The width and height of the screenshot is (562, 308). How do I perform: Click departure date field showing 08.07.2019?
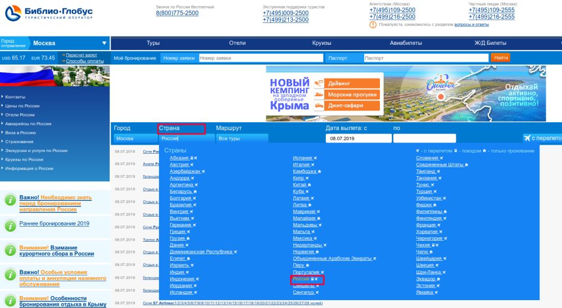[359, 139]
